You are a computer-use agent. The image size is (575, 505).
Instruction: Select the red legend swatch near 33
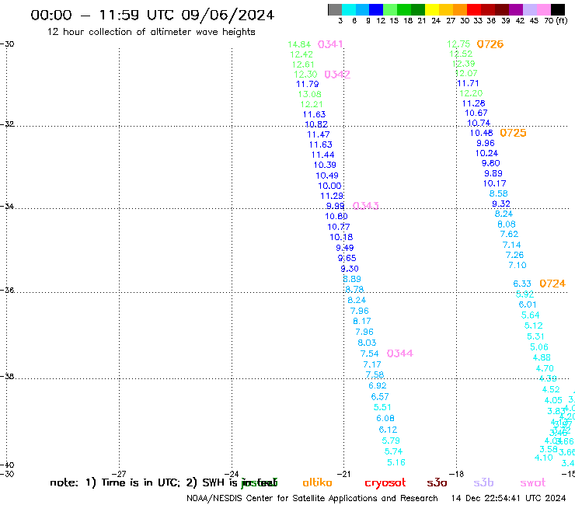[474, 9]
